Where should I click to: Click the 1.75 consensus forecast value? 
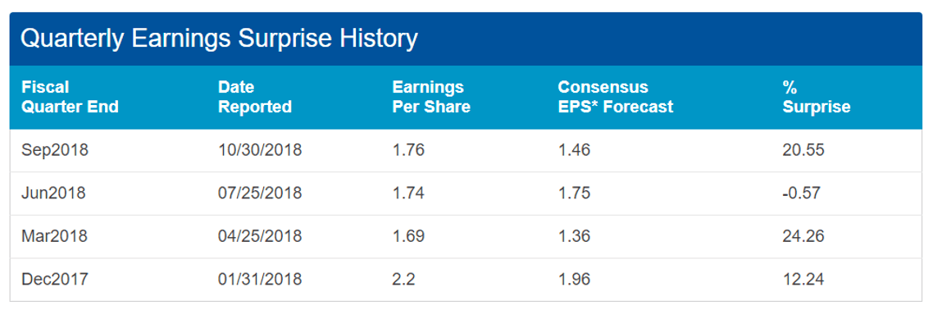point(574,194)
